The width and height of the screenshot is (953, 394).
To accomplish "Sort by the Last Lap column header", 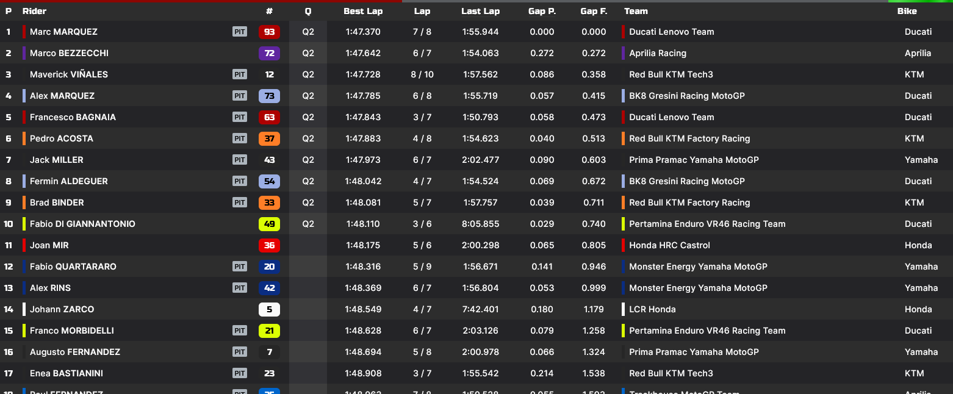I will pos(480,11).
